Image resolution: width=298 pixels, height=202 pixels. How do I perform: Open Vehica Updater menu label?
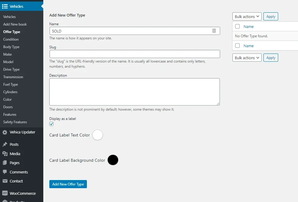click(23, 132)
